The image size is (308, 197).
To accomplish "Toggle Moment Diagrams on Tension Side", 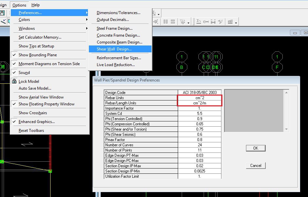I will (50, 64).
